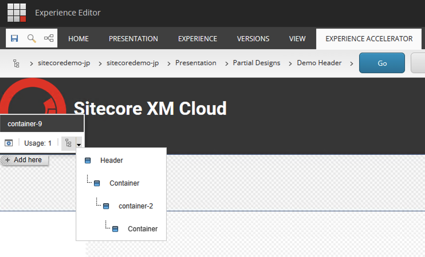
Task: Click the Experience Editor title text
Action: [68, 13]
